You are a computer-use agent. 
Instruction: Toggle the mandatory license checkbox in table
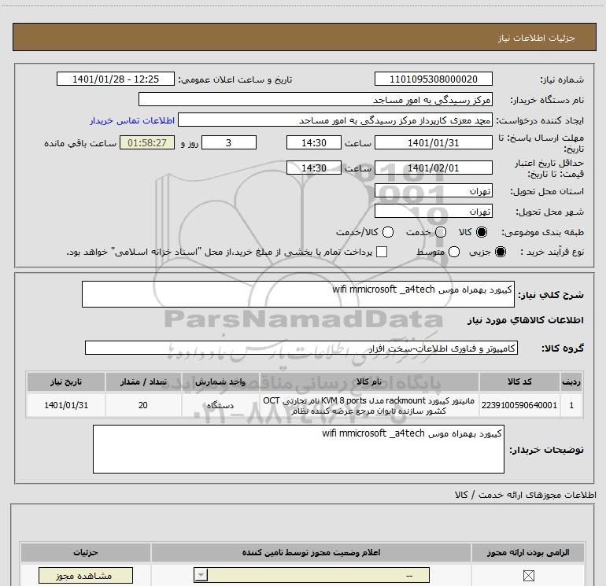coord(528,576)
